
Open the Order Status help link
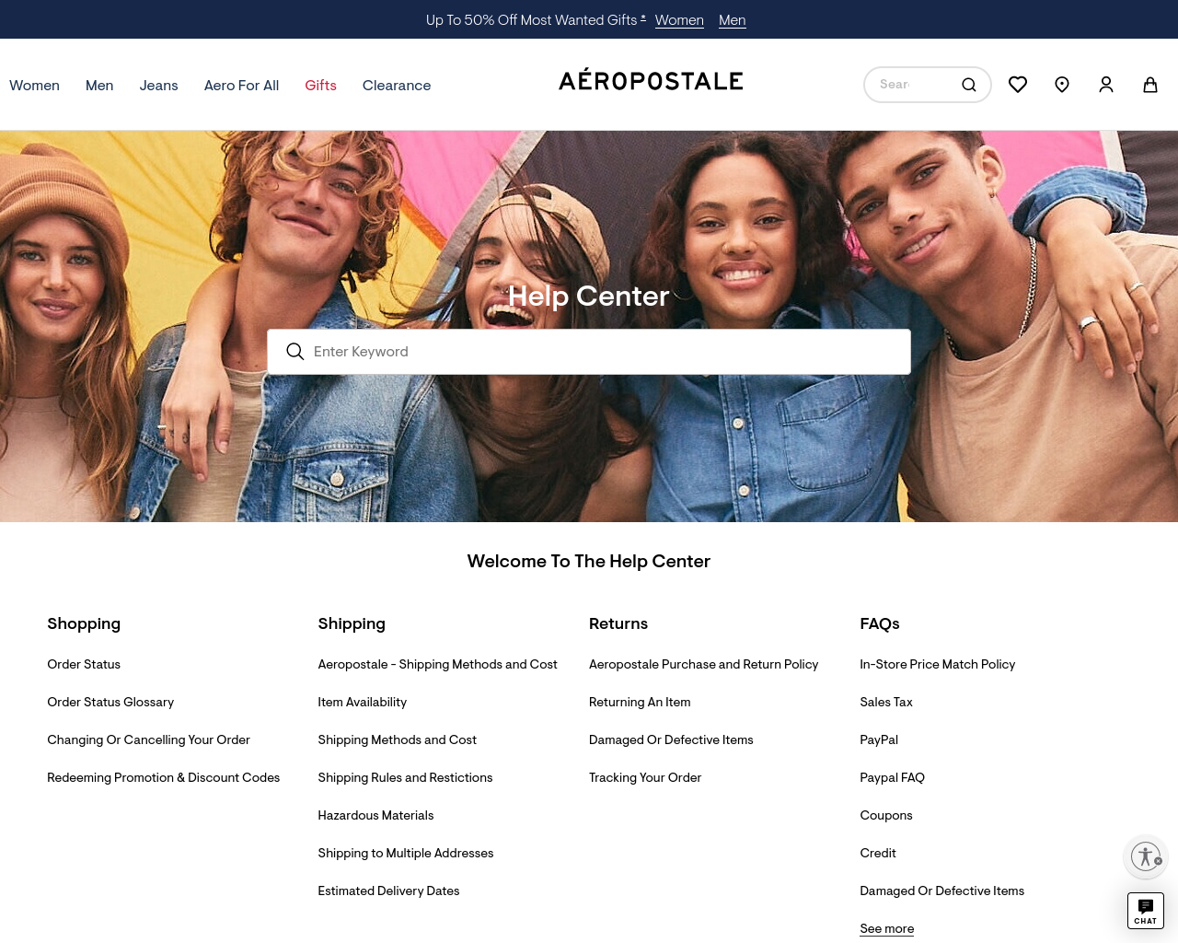(x=84, y=664)
